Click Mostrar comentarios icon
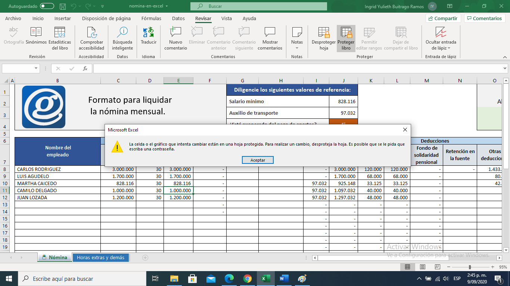The height and width of the screenshot is (286, 510). 270,33
